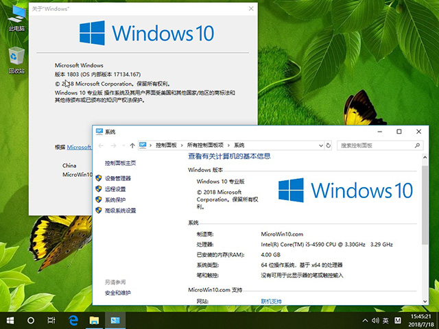Click the System window title icon
Image resolution: width=439 pixels, height=329 pixels.
99,132
